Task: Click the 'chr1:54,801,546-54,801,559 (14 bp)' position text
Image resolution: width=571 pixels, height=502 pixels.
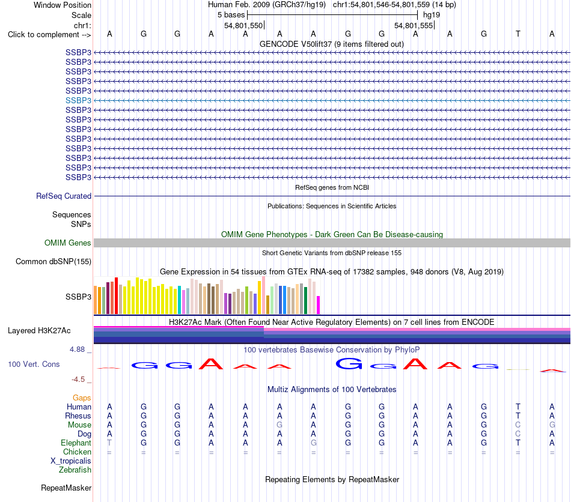Action: click(x=394, y=5)
